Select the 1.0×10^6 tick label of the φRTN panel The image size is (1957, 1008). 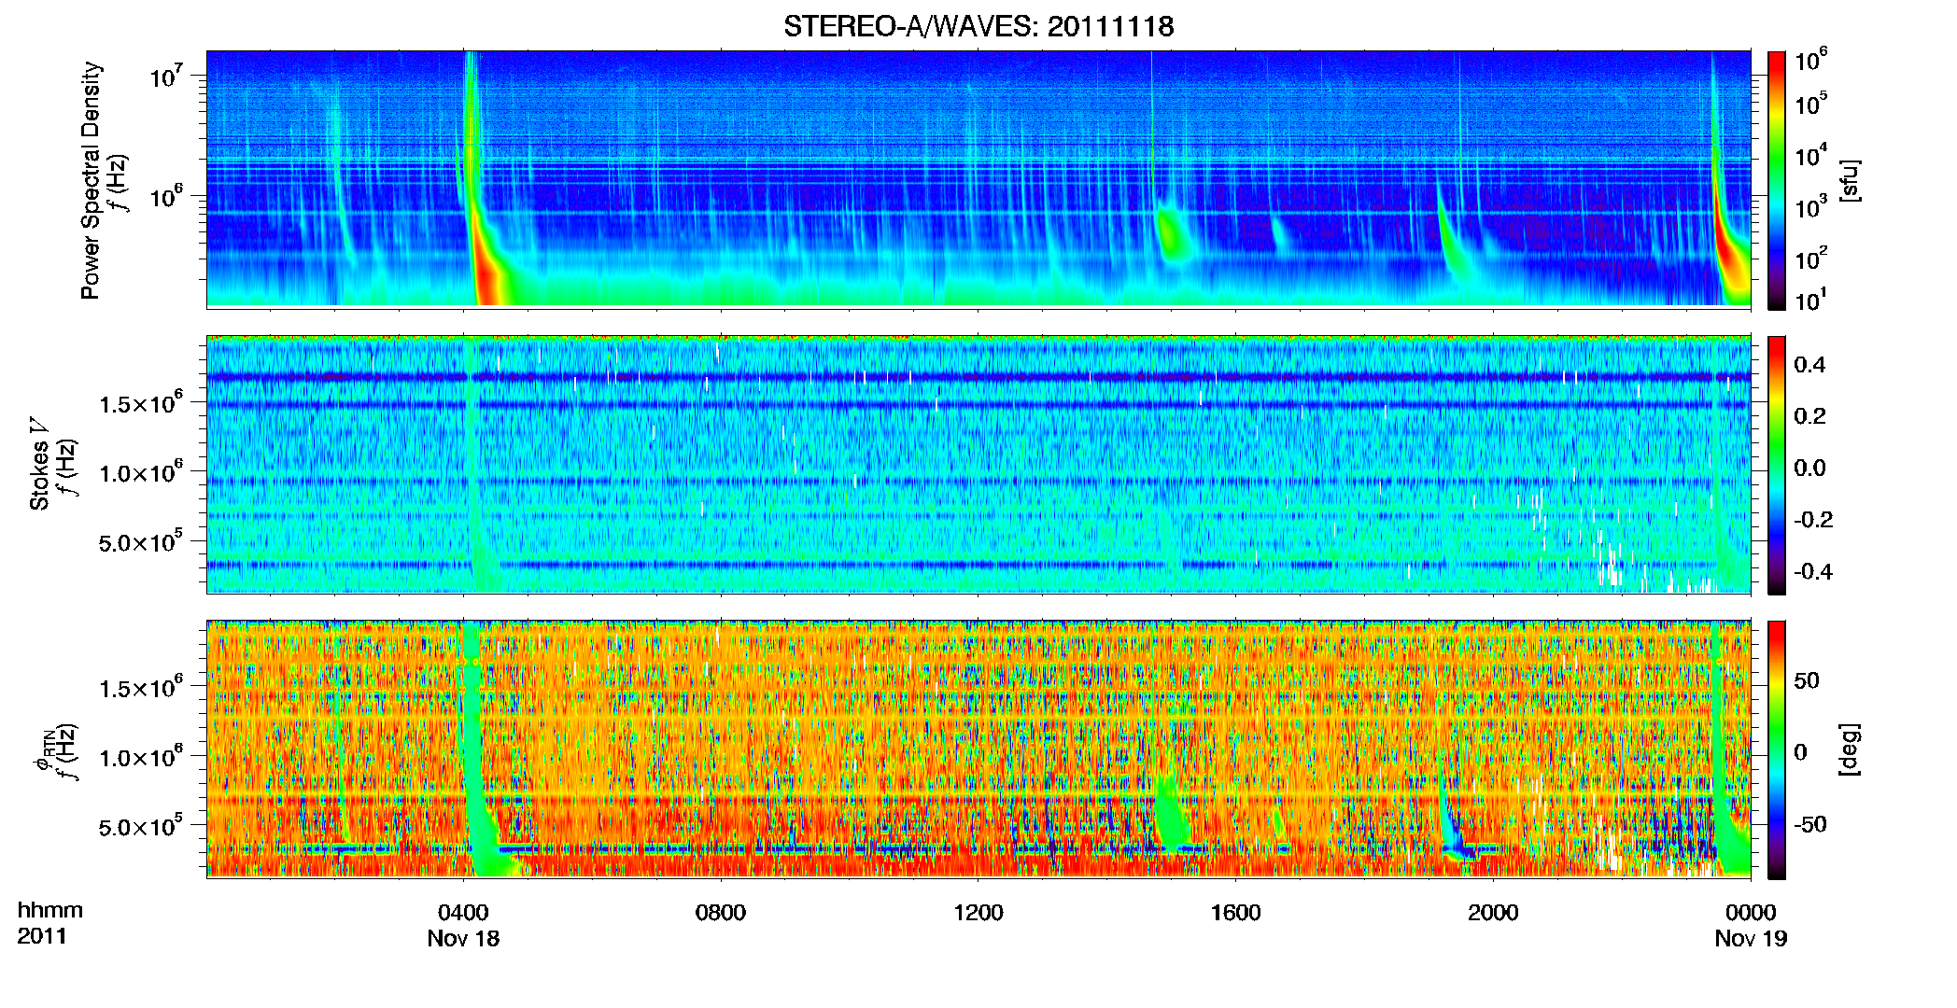tap(141, 756)
